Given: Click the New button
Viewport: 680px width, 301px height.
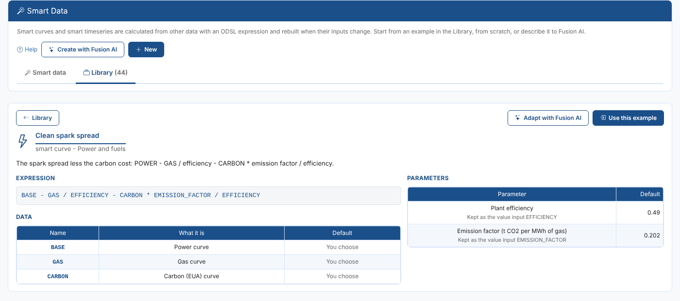Looking at the screenshot, I should coord(146,50).
